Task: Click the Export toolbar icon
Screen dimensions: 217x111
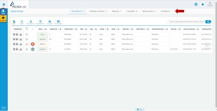Action: pyautogui.click(x=14, y=22)
